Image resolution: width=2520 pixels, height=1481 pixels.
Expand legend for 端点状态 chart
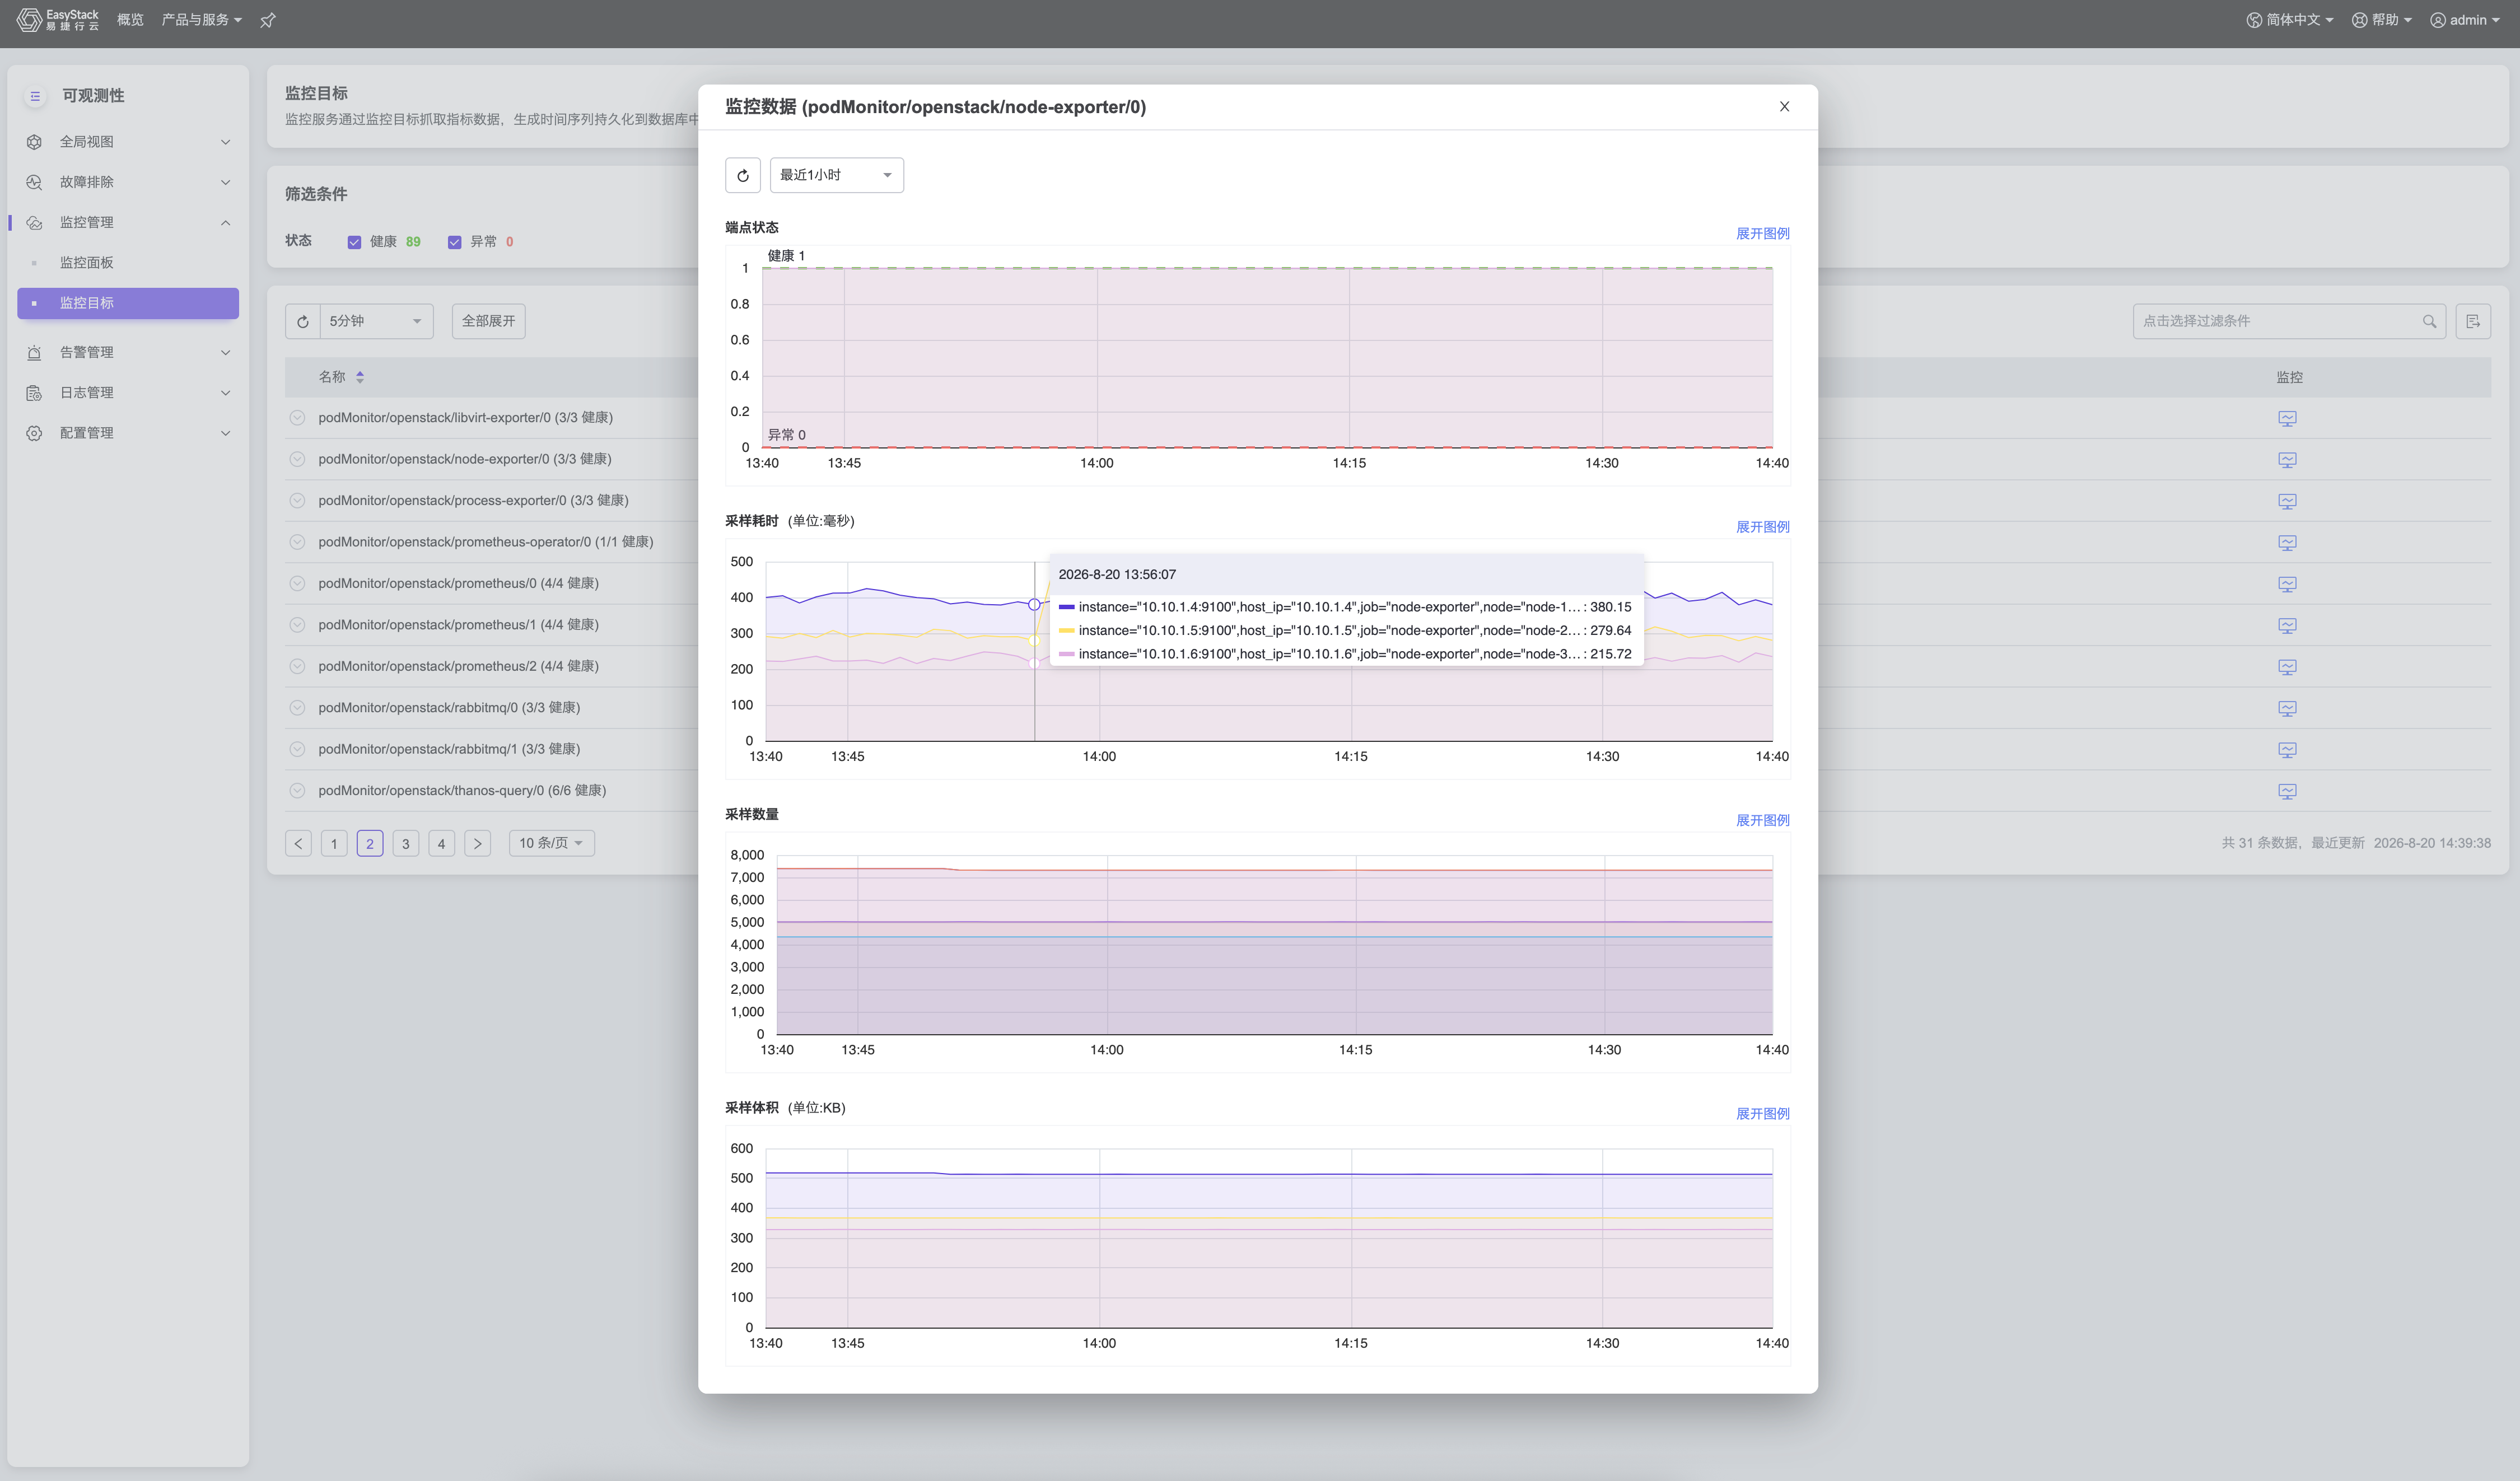[1762, 233]
